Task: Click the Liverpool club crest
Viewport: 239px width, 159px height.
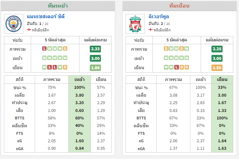Action: tap(135, 24)
